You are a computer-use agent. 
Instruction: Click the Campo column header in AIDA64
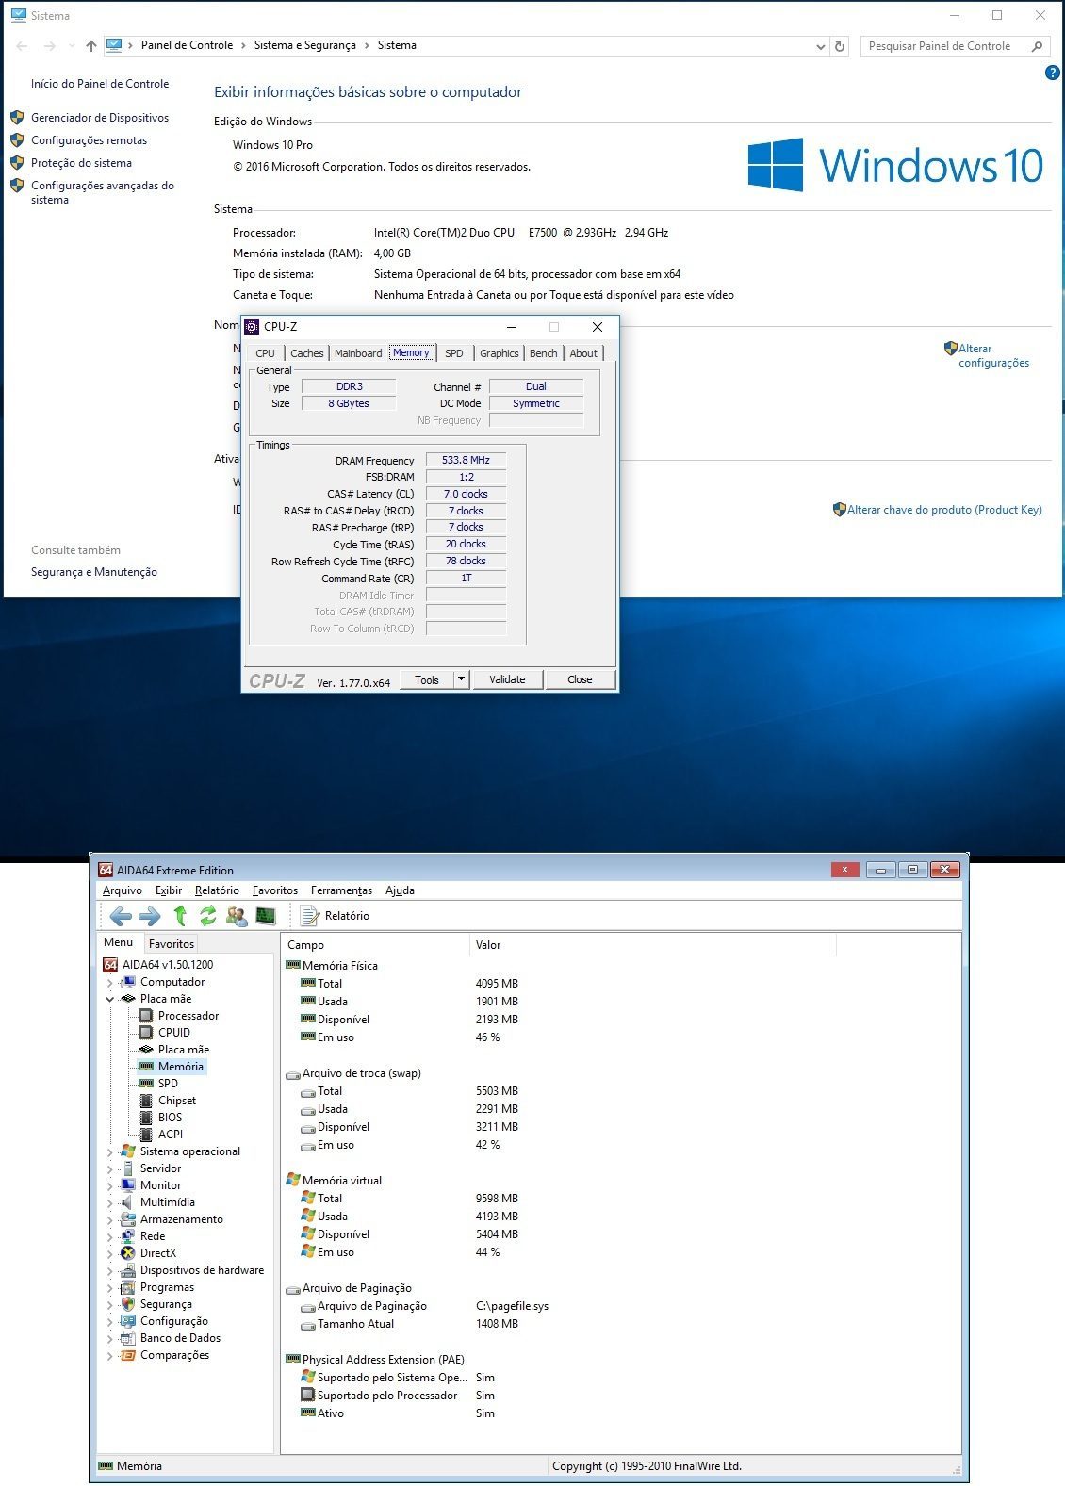point(375,945)
